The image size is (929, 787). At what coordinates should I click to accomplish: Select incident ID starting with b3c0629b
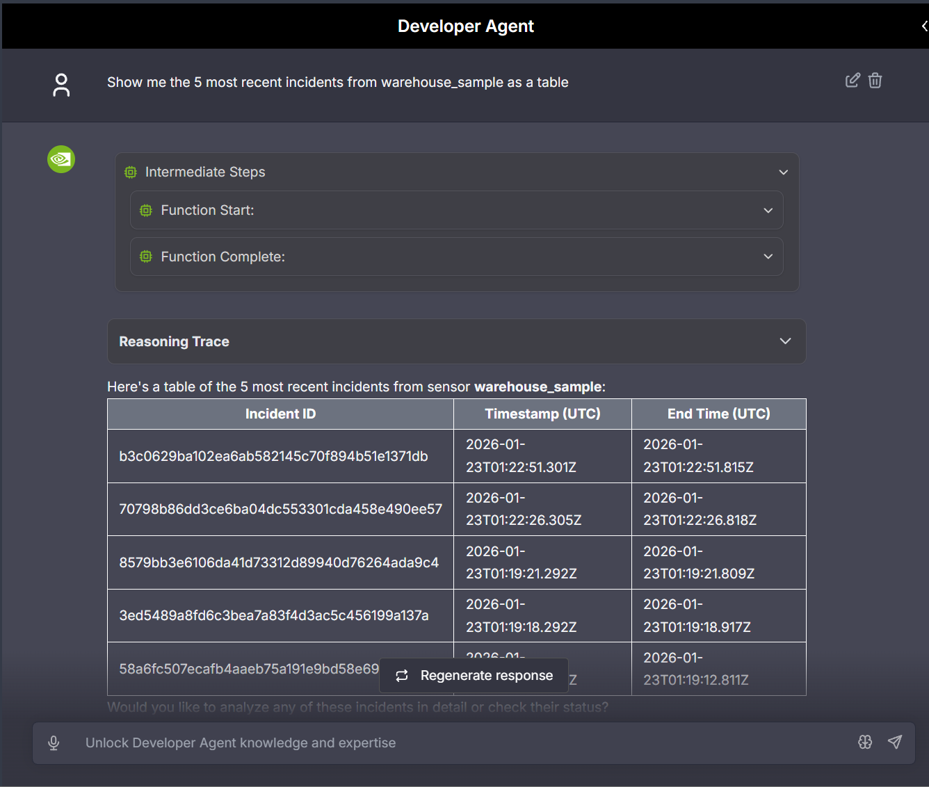[273, 457]
